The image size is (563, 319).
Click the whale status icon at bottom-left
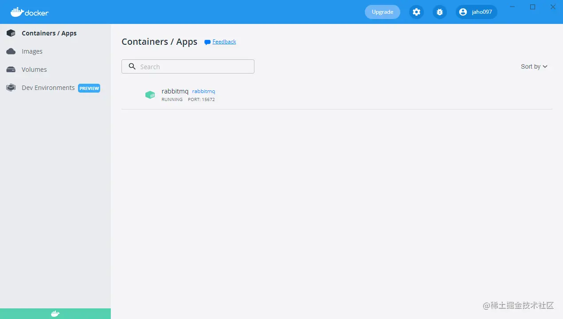(x=55, y=314)
